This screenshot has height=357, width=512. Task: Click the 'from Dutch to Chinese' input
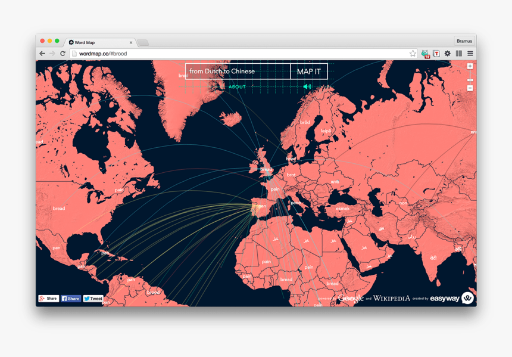pos(238,72)
